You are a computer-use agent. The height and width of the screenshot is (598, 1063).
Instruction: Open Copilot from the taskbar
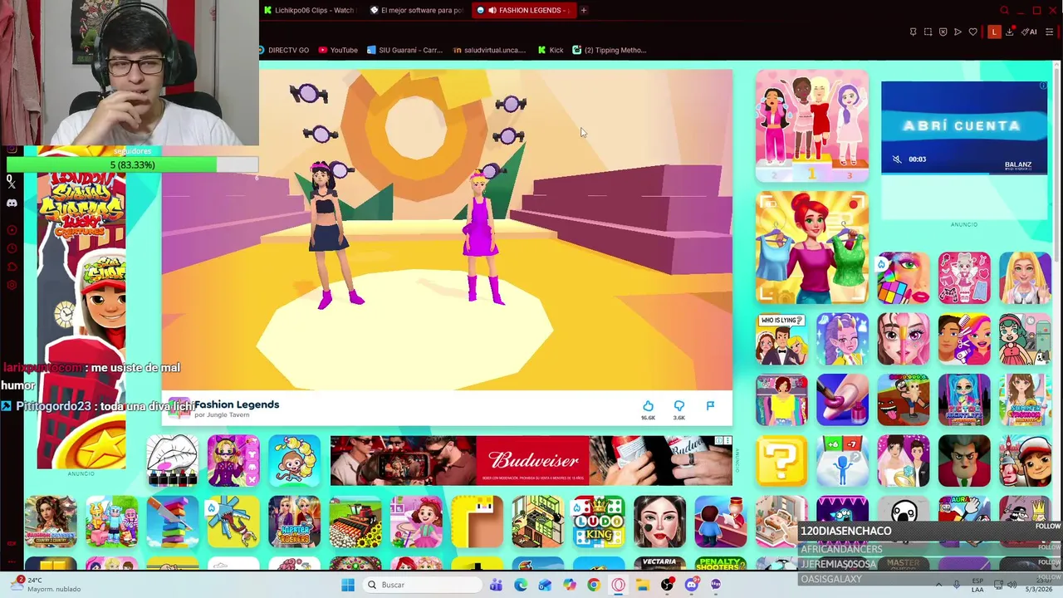click(x=569, y=585)
